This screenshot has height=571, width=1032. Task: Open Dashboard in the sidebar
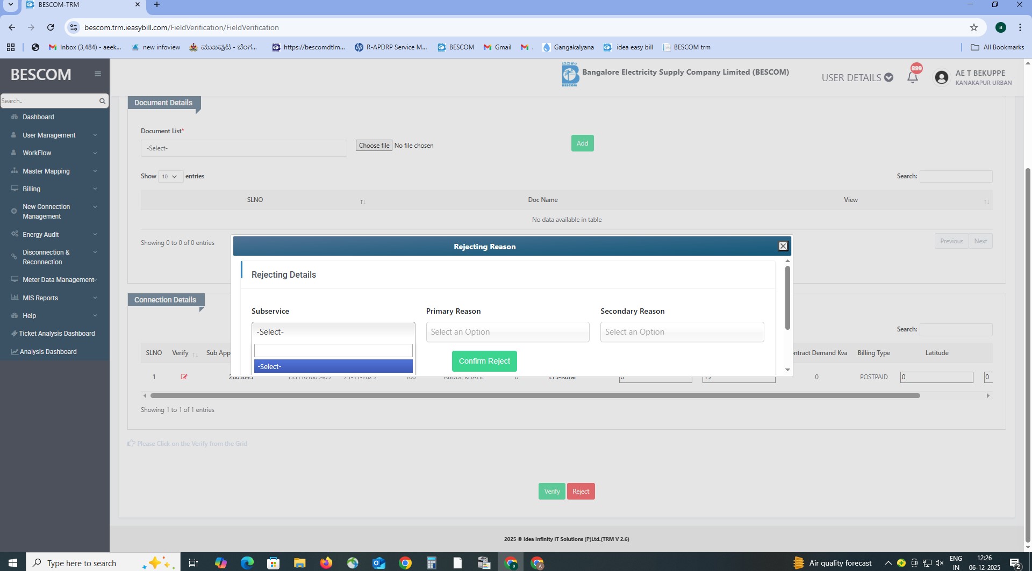38,117
